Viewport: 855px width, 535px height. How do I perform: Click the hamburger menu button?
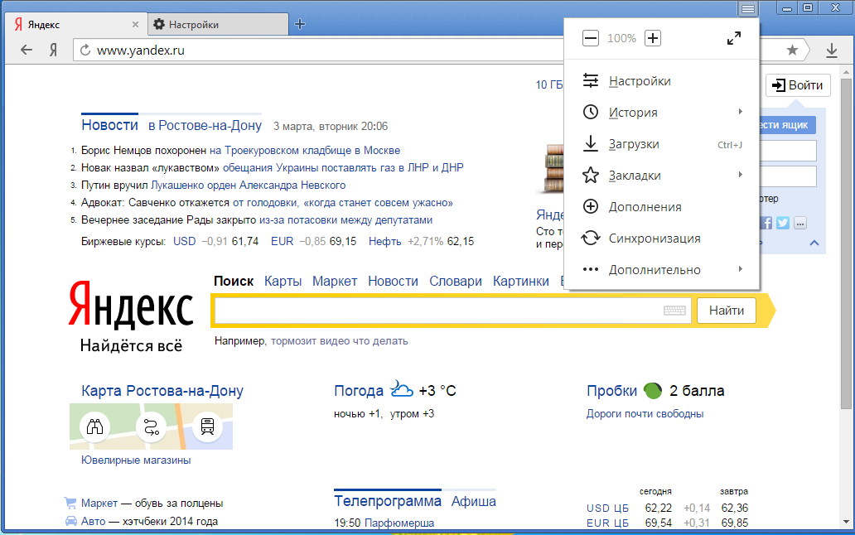748,9
